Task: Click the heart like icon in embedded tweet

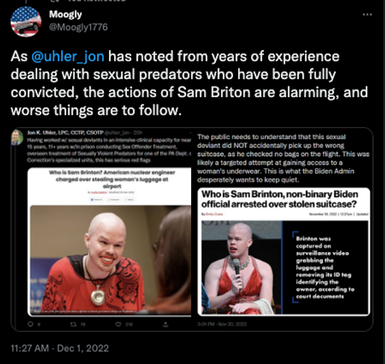Action: pyautogui.click(x=118, y=325)
